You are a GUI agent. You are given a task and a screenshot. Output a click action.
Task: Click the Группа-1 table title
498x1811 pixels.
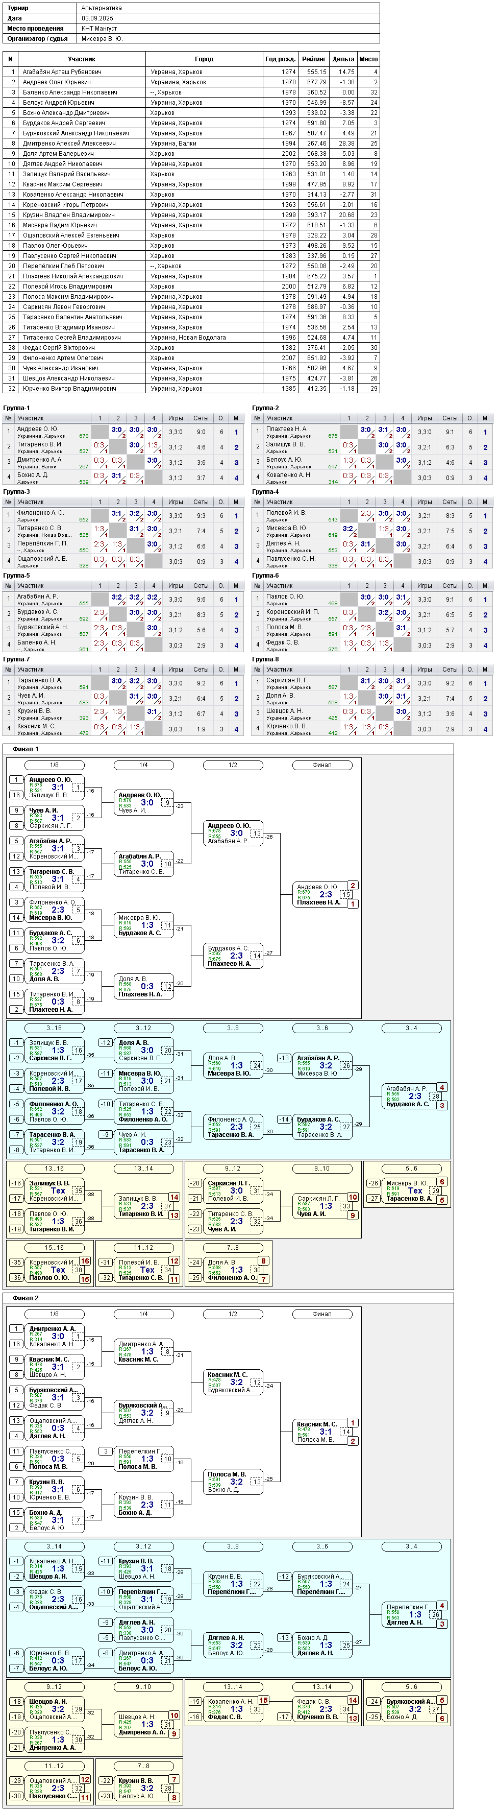click(x=17, y=408)
